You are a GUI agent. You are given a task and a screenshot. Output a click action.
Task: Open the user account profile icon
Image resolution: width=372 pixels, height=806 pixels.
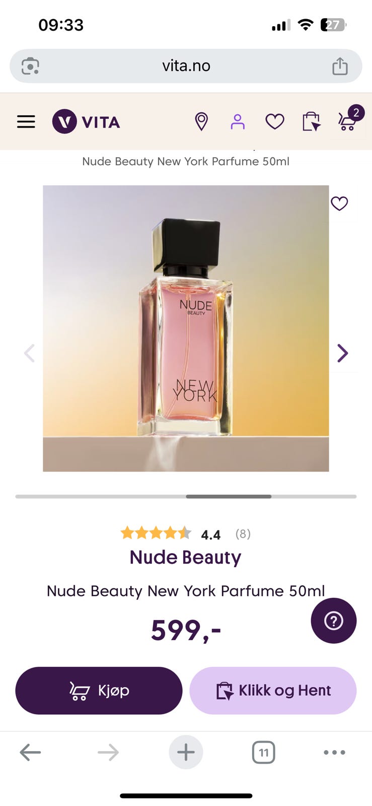click(x=238, y=121)
